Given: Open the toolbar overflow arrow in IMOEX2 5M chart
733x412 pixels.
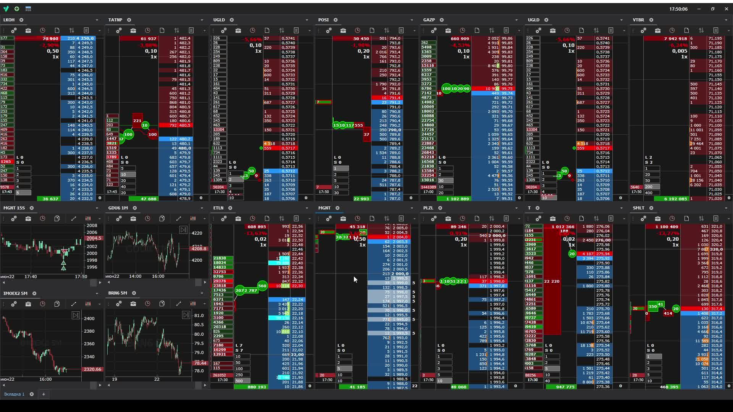Looking at the screenshot, I should [100, 304].
